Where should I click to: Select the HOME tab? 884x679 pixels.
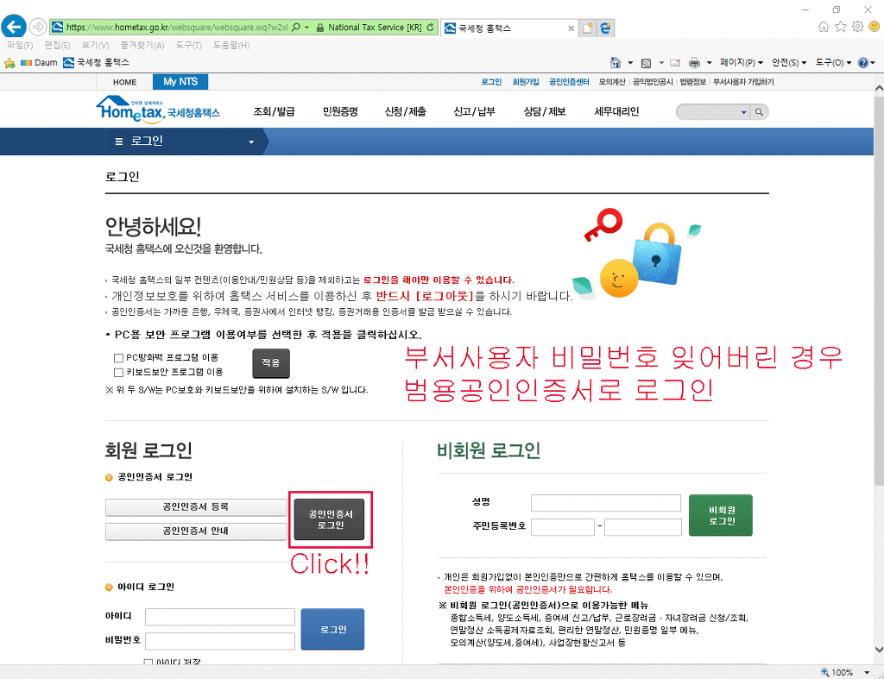click(x=124, y=82)
